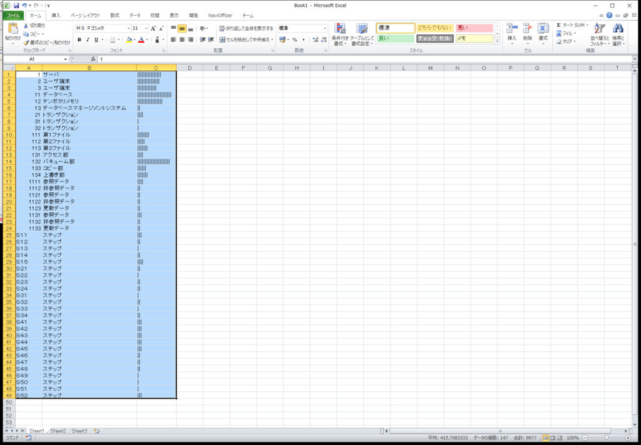
Task: Click the align text right icon
Action: click(190, 39)
